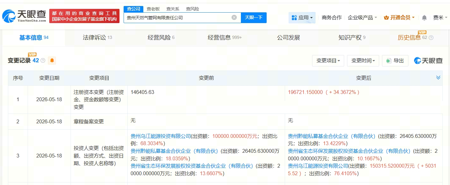Viewport: 450px width, 185px height.
Task: Select the 查风险 search tab
Action: pyautogui.click(x=193, y=9)
